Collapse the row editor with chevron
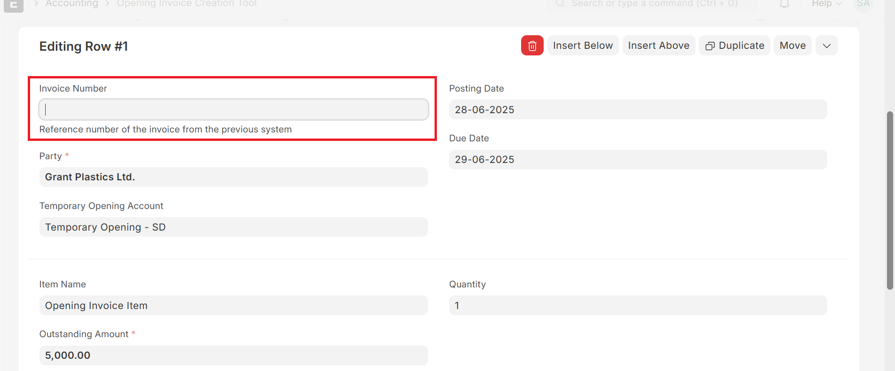 point(826,46)
